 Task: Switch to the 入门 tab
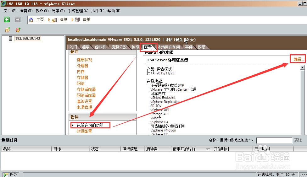tap(73, 47)
